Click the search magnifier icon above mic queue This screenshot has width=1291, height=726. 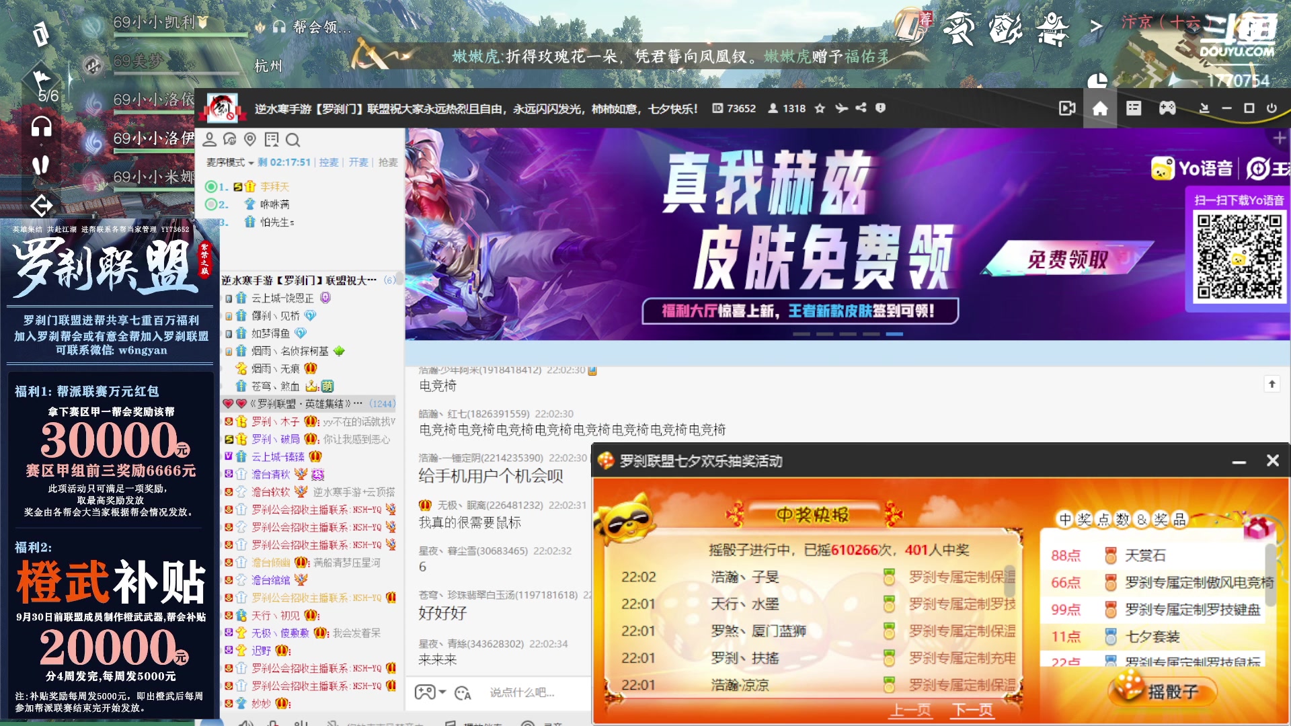[292, 139]
